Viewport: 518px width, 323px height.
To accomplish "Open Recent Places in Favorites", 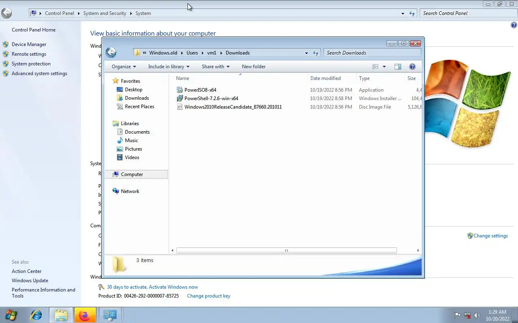I will pyautogui.click(x=140, y=107).
